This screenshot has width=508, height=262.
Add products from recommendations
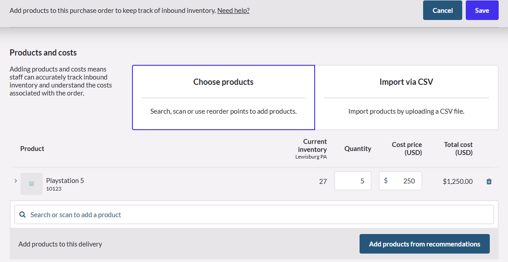424,244
